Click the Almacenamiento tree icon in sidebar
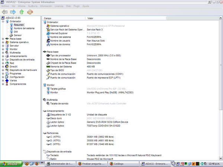This screenshot has width=223, height=167. (x=7, y=56)
